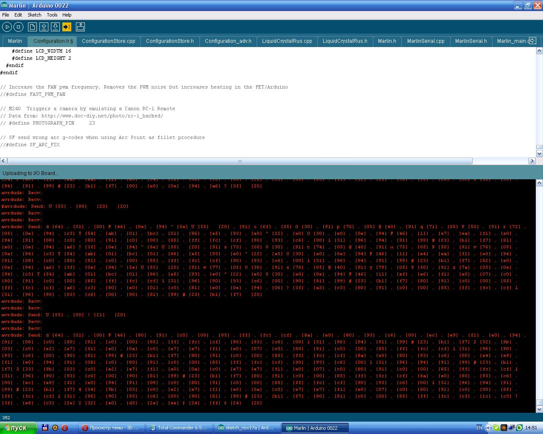Expand the tab list arrow menu

click(532, 41)
